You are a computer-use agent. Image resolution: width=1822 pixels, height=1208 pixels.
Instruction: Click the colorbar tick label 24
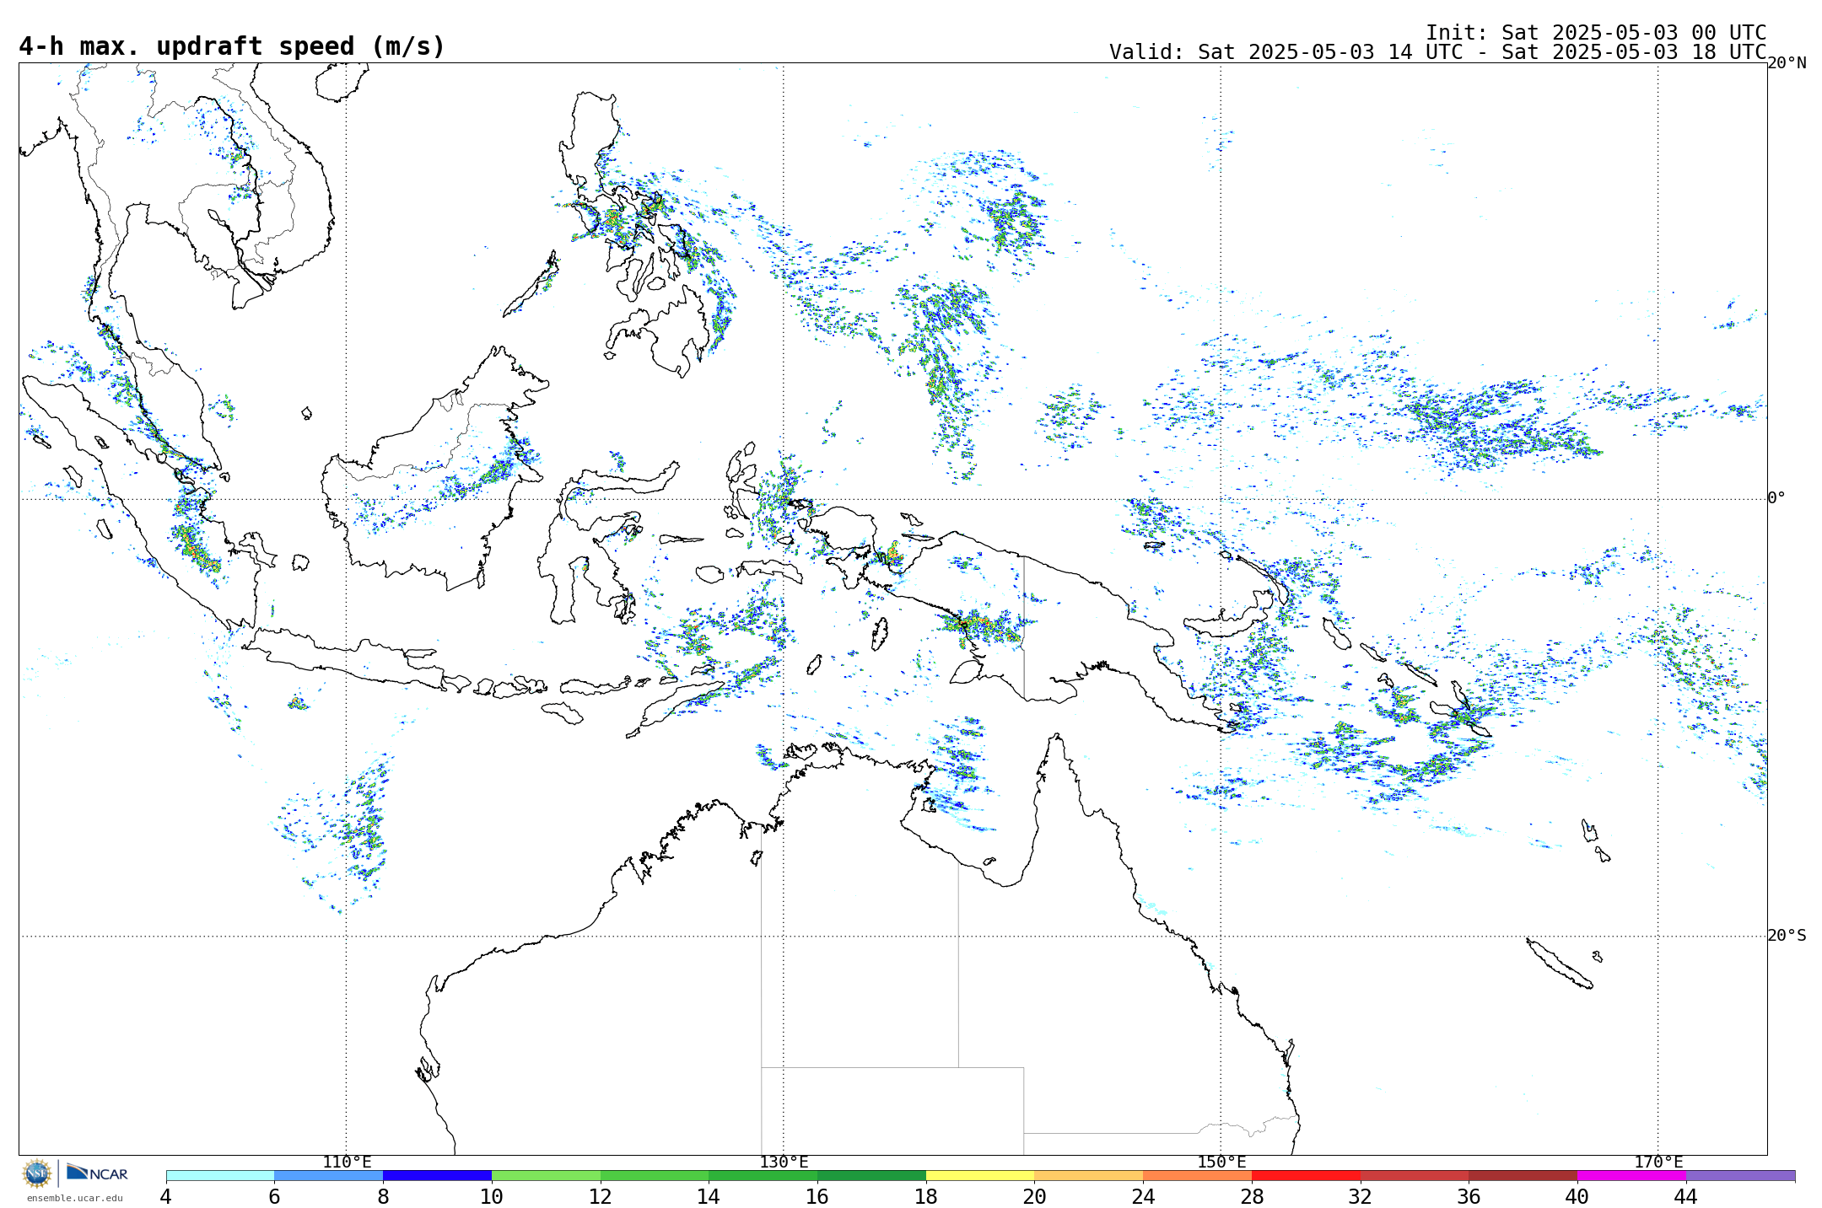1143,1197
